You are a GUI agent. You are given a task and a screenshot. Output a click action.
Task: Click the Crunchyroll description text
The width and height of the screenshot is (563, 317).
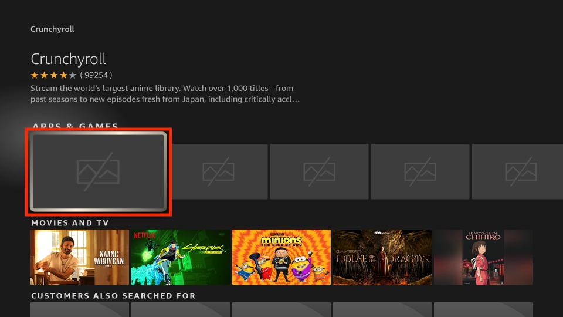pyautogui.click(x=165, y=93)
